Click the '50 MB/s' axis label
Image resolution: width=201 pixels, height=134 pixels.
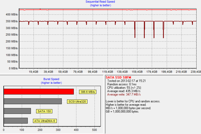(x=12, y=62)
